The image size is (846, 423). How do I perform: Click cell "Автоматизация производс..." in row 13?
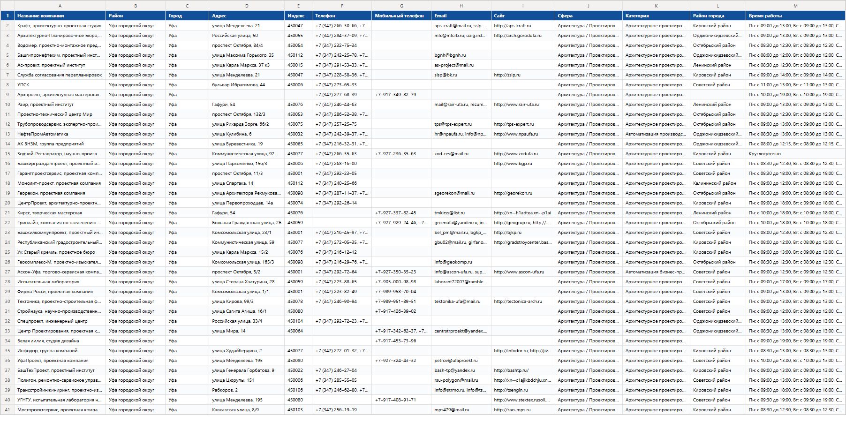(656, 134)
